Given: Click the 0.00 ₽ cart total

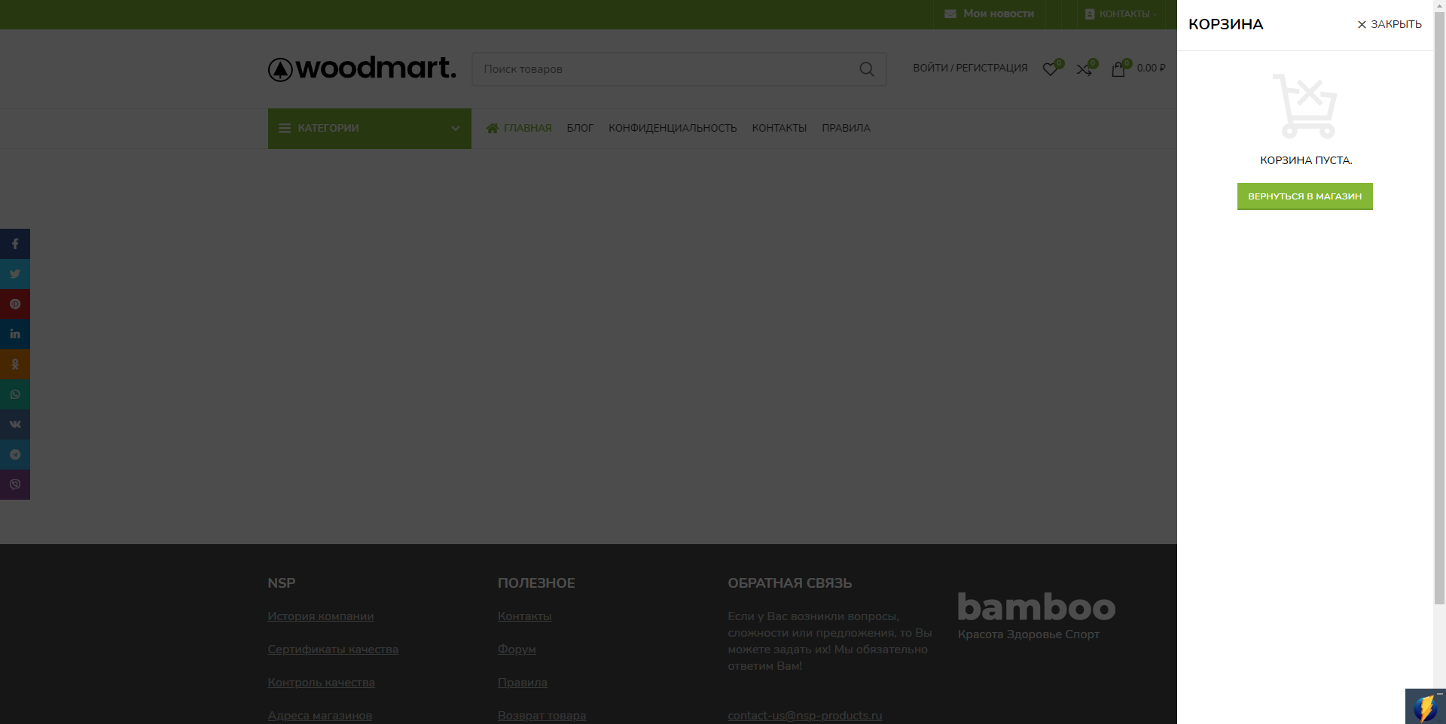Looking at the screenshot, I should (1152, 68).
